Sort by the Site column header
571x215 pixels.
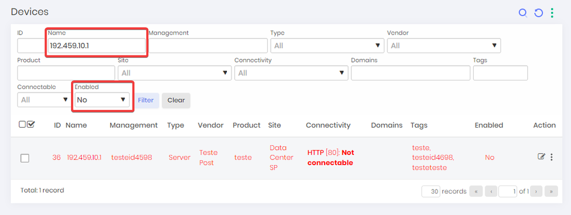[x=274, y=125]
